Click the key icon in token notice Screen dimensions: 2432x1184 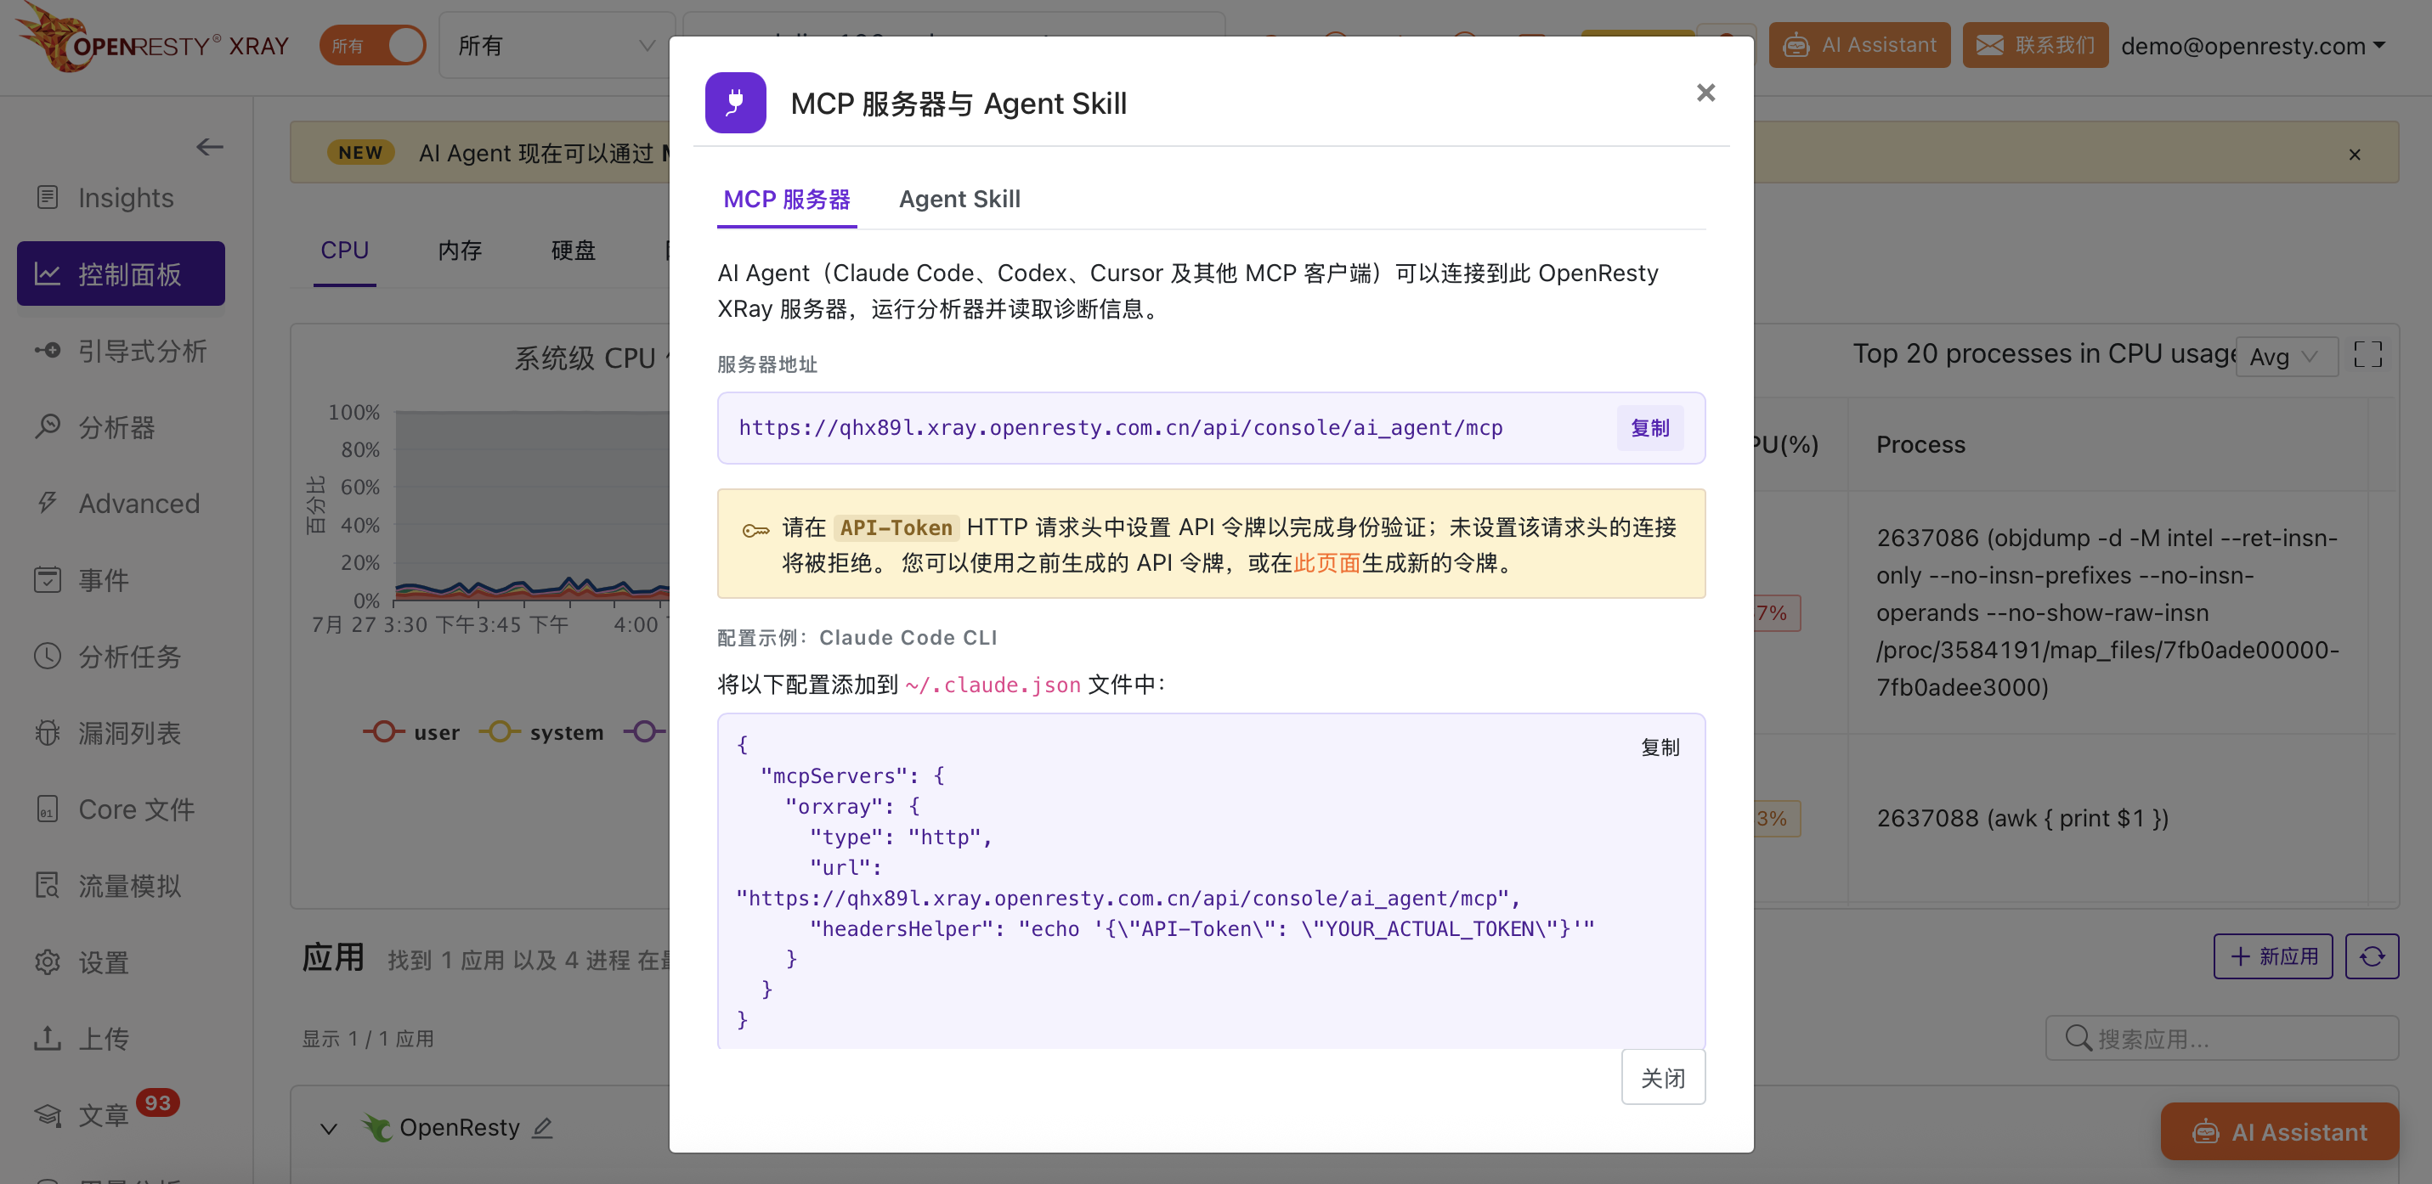[755, 530]
